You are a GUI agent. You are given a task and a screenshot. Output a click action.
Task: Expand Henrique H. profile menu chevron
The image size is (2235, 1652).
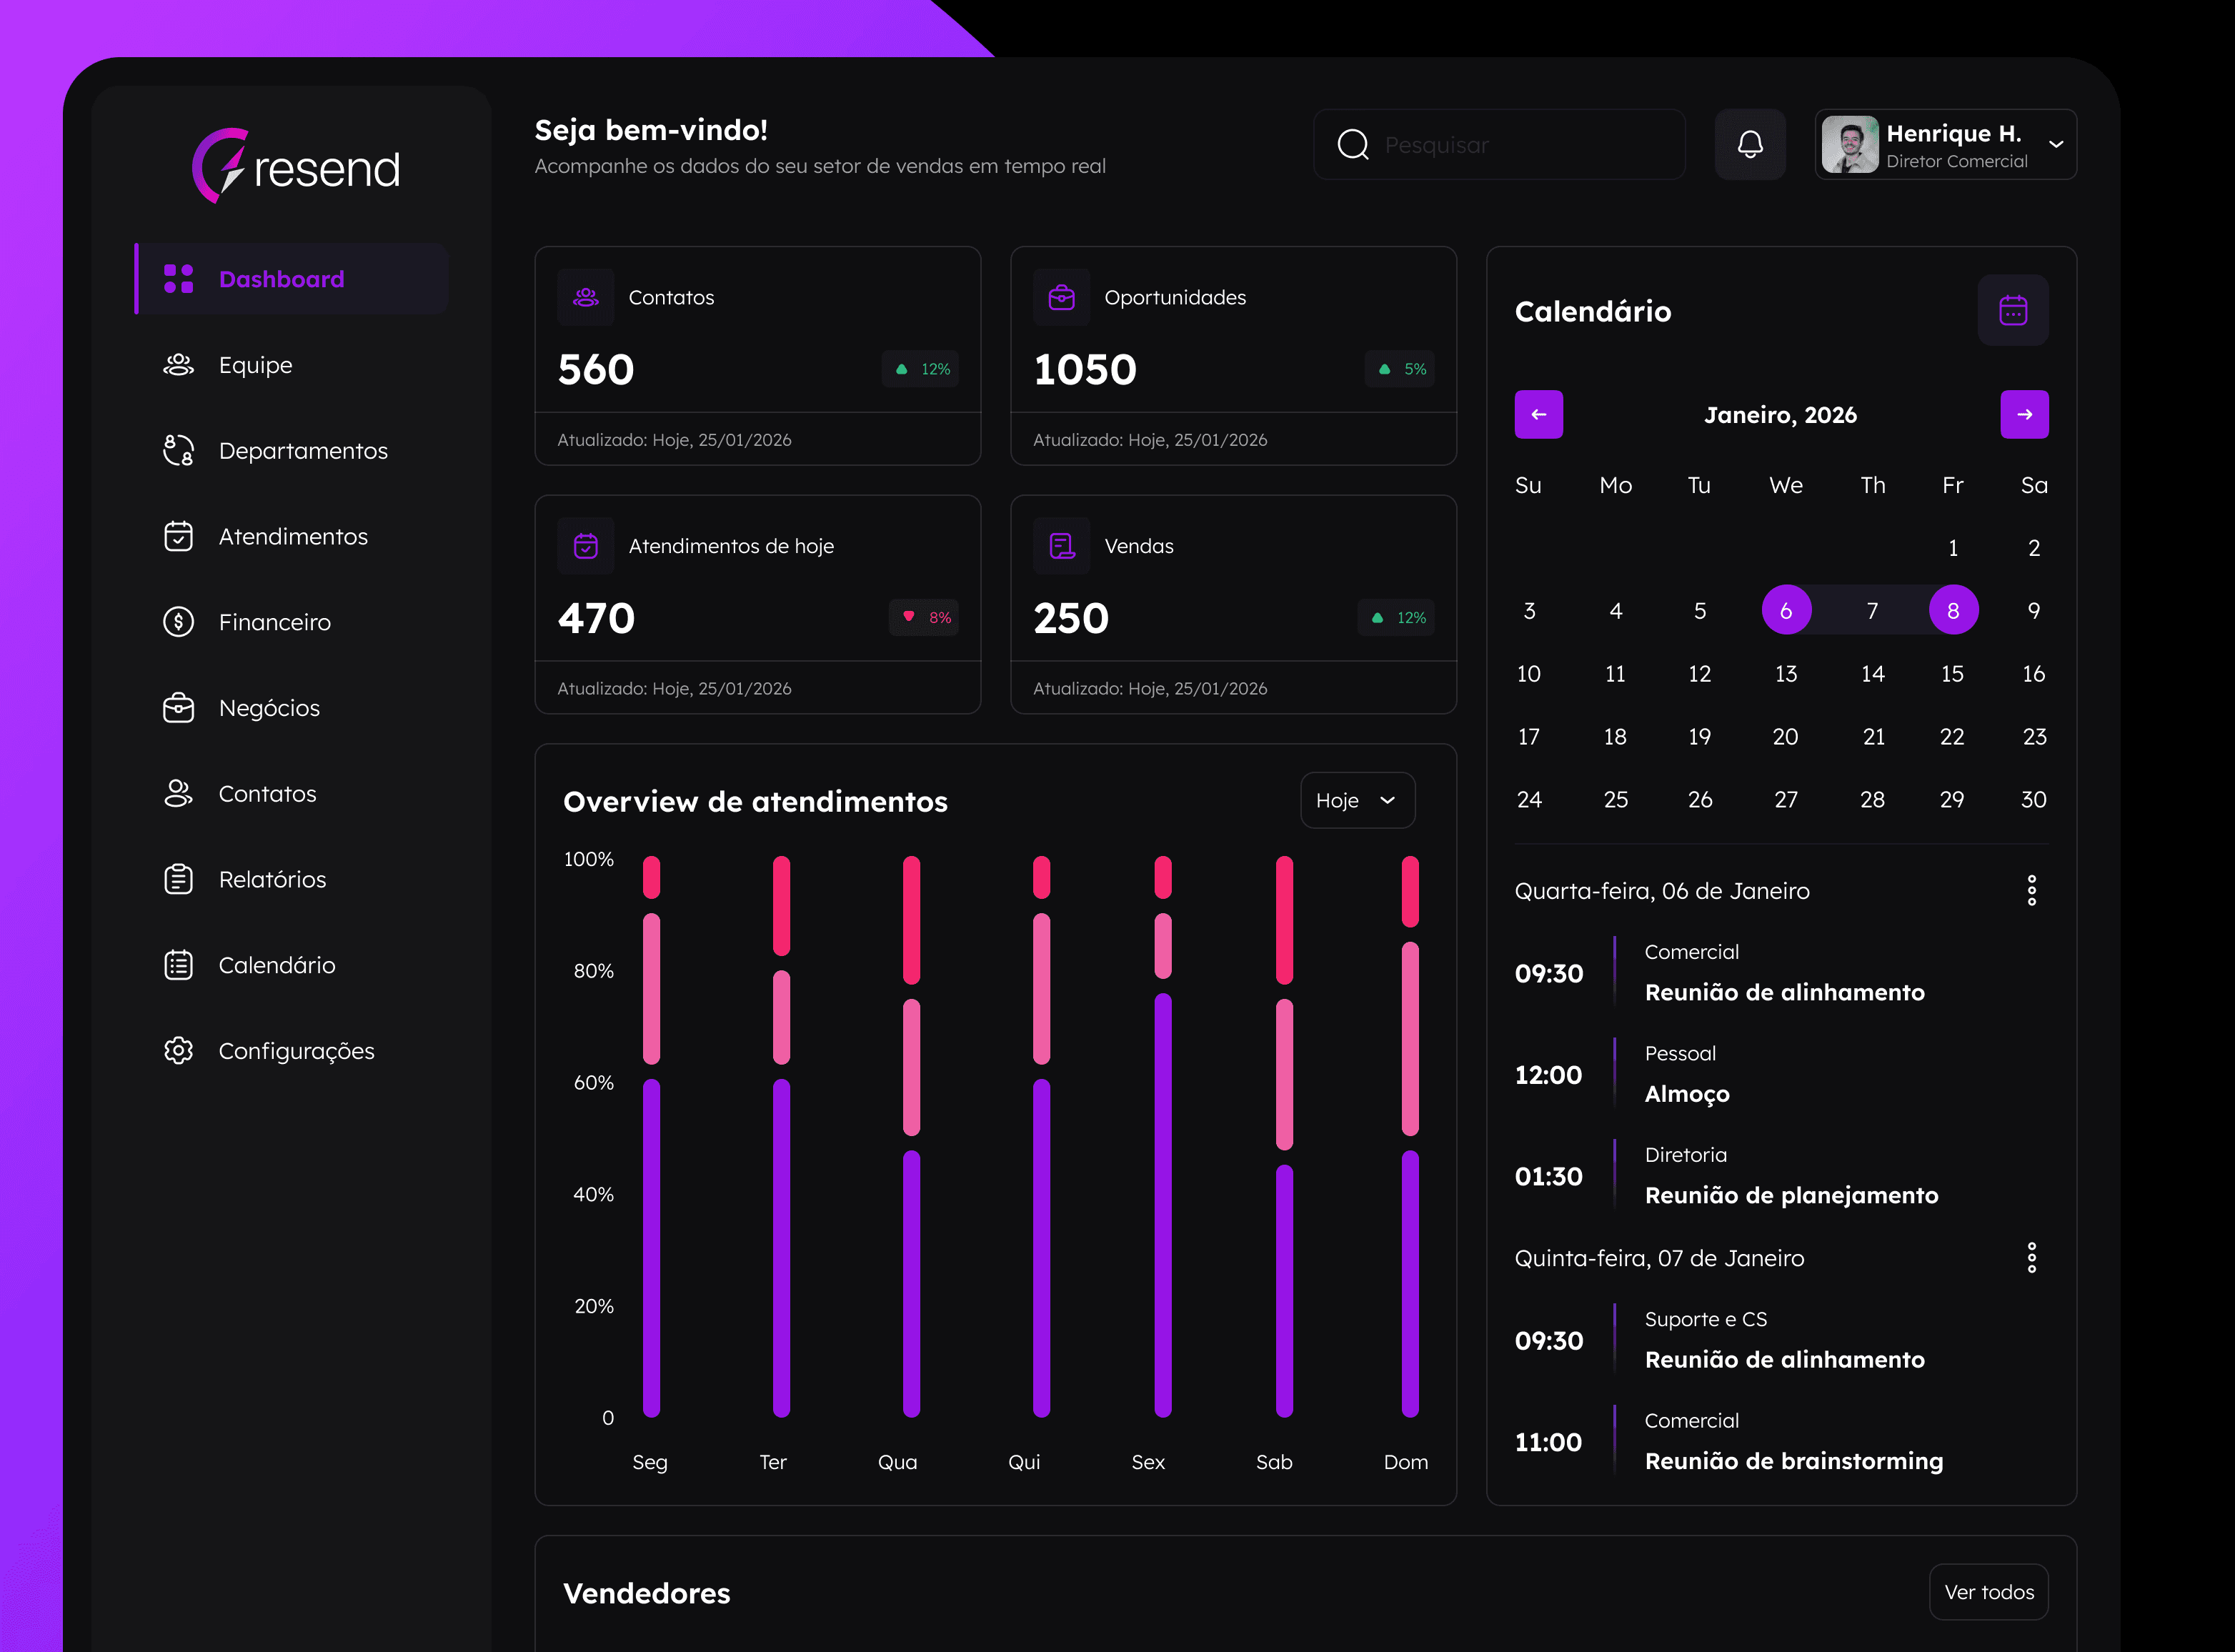point(2056,145)
